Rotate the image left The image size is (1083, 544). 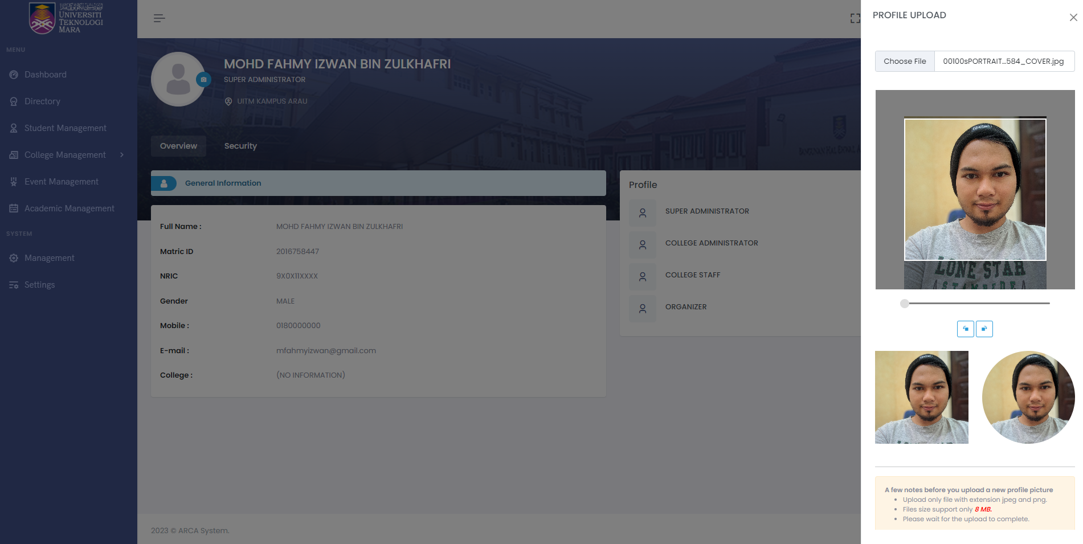click(x=965, y=329)
